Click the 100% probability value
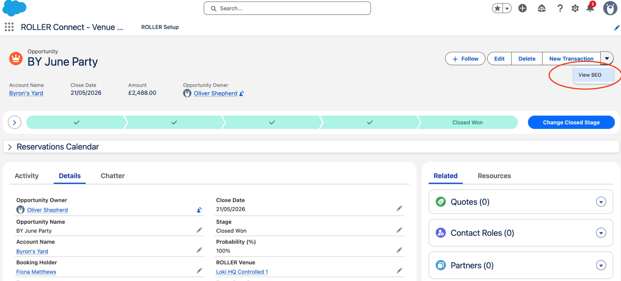 pyautogui.click(x=223, y=251)
